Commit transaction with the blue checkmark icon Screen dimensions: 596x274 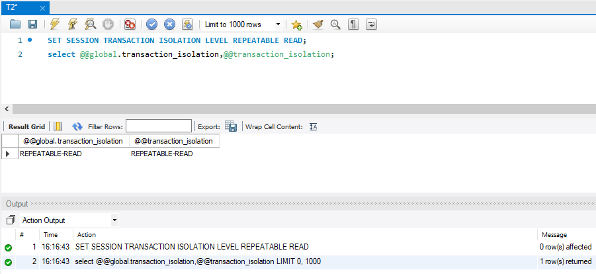pos(151,24)
